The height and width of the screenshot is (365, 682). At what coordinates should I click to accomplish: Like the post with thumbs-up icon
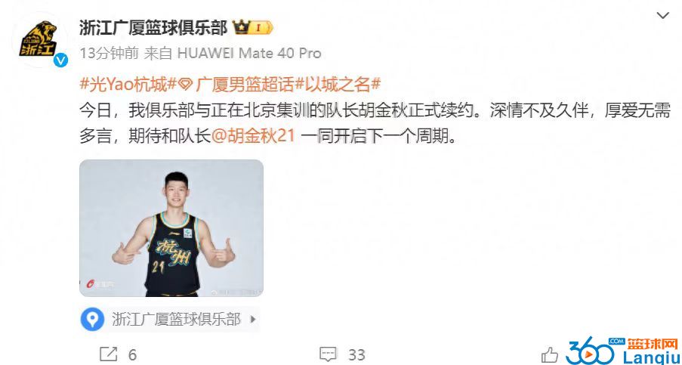pyautogui.click(x=550, y=354)
